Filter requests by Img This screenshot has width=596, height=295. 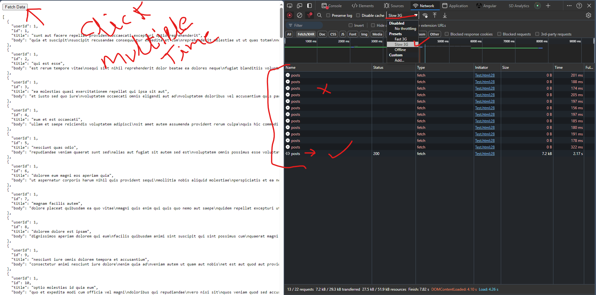tap(364, 34)
